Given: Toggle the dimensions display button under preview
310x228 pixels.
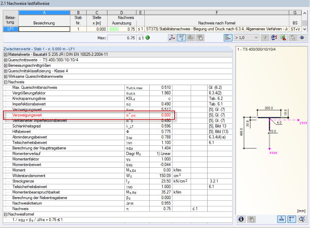Looking at the screenshot, I should coord(281,219).
